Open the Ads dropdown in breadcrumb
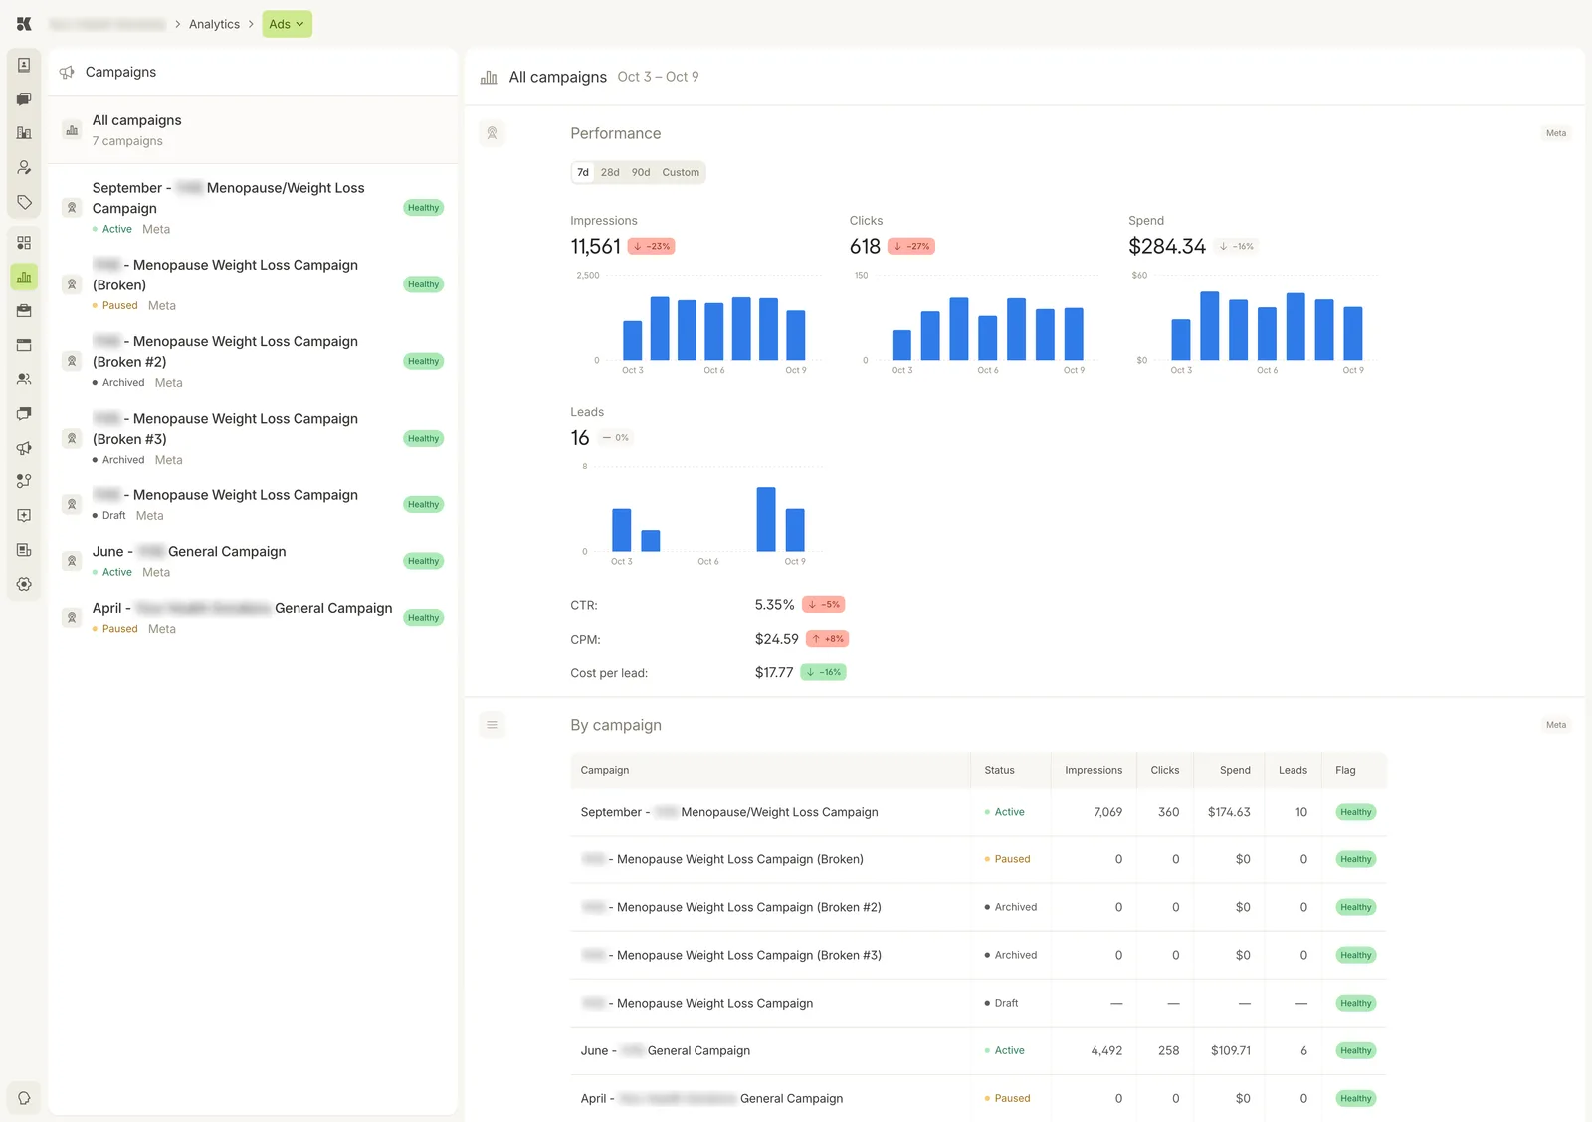 287,24
